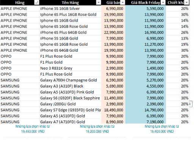The image size is (194, 146).
Task: Click the 15.200.000 VND other options link
Action: point(97,129)
